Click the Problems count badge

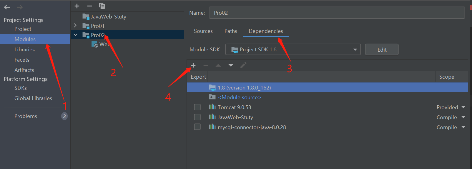point(64,116)
